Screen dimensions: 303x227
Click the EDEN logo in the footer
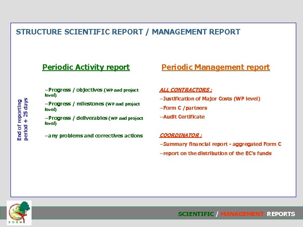pos(19,213)
